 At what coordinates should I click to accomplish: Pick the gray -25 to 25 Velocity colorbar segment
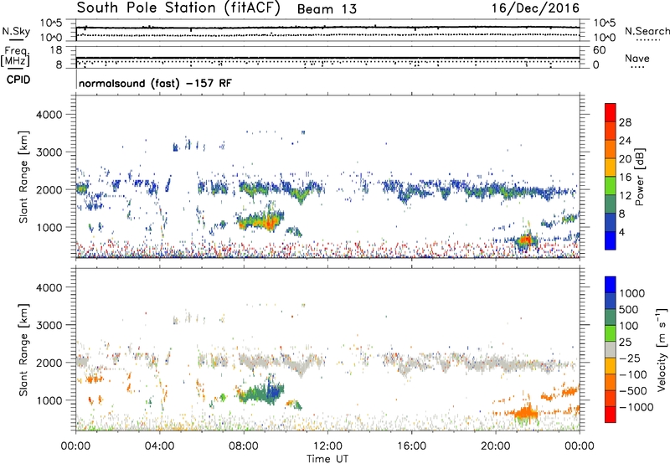[x=611, y=350]
